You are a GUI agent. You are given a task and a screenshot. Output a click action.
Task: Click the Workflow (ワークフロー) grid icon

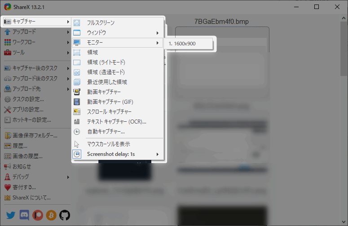7,42
